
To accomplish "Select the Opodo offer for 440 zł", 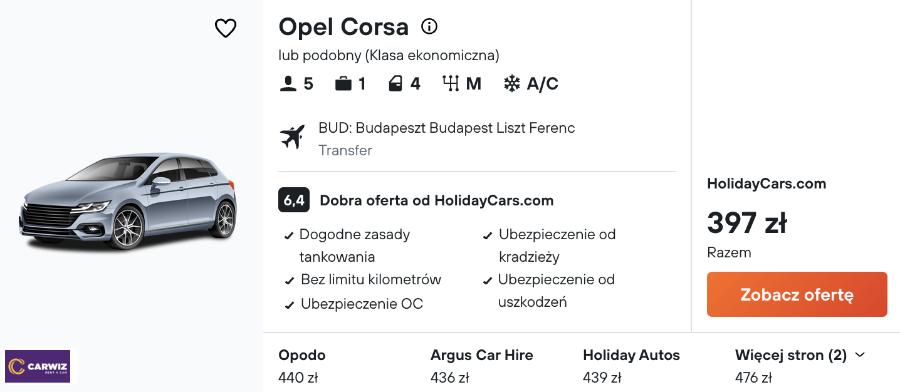I will (302, 366).
